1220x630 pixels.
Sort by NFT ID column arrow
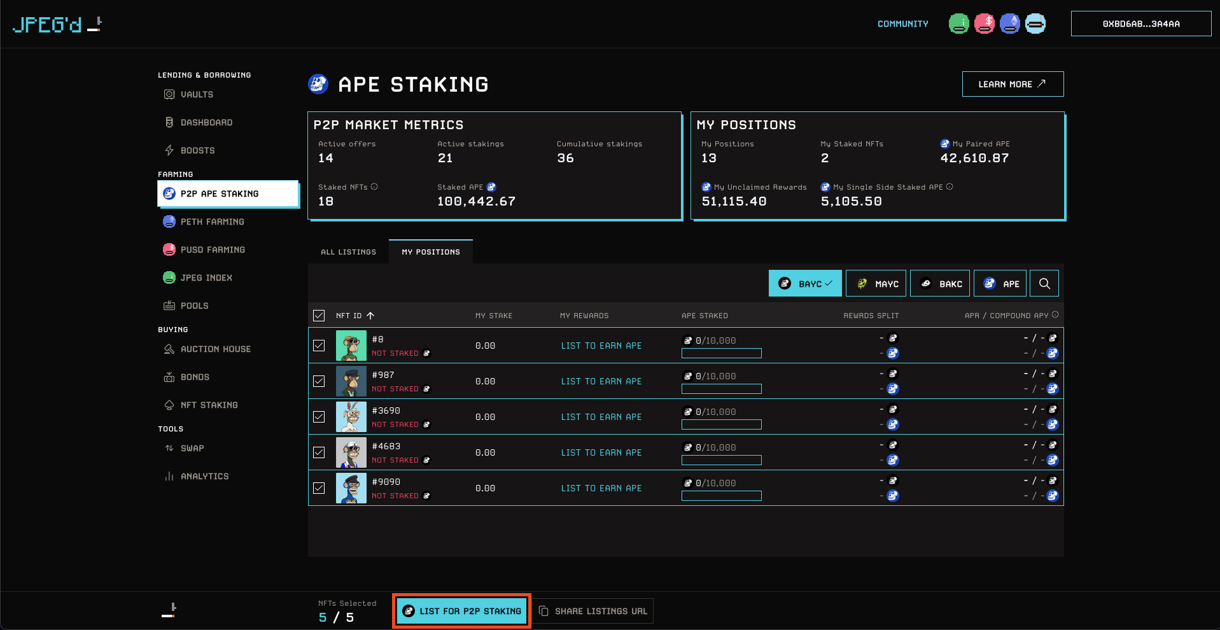point(370,316)
